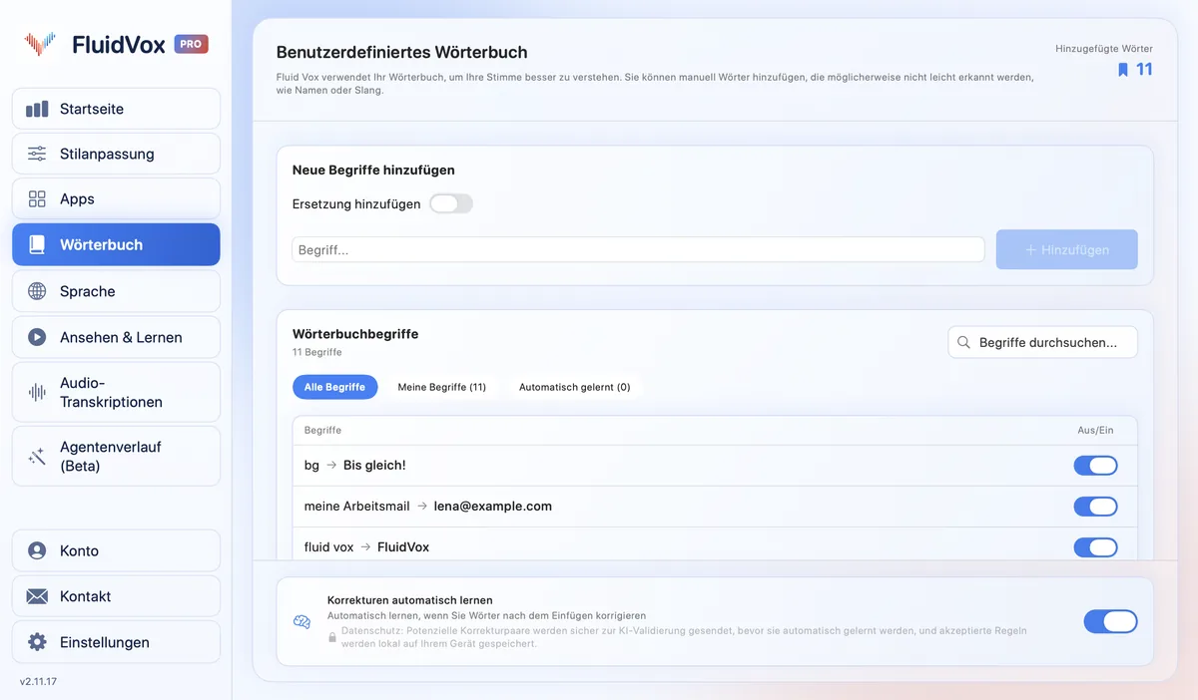Click the '11 Begriffe' count label
Image resolution: width=1198 pixels, height=700 pixels.
tap(317, 352)
